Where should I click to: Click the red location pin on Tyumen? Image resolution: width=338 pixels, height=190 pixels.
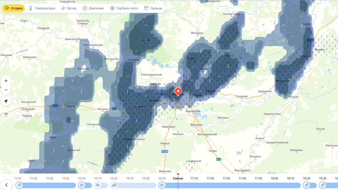coord(178,92)
